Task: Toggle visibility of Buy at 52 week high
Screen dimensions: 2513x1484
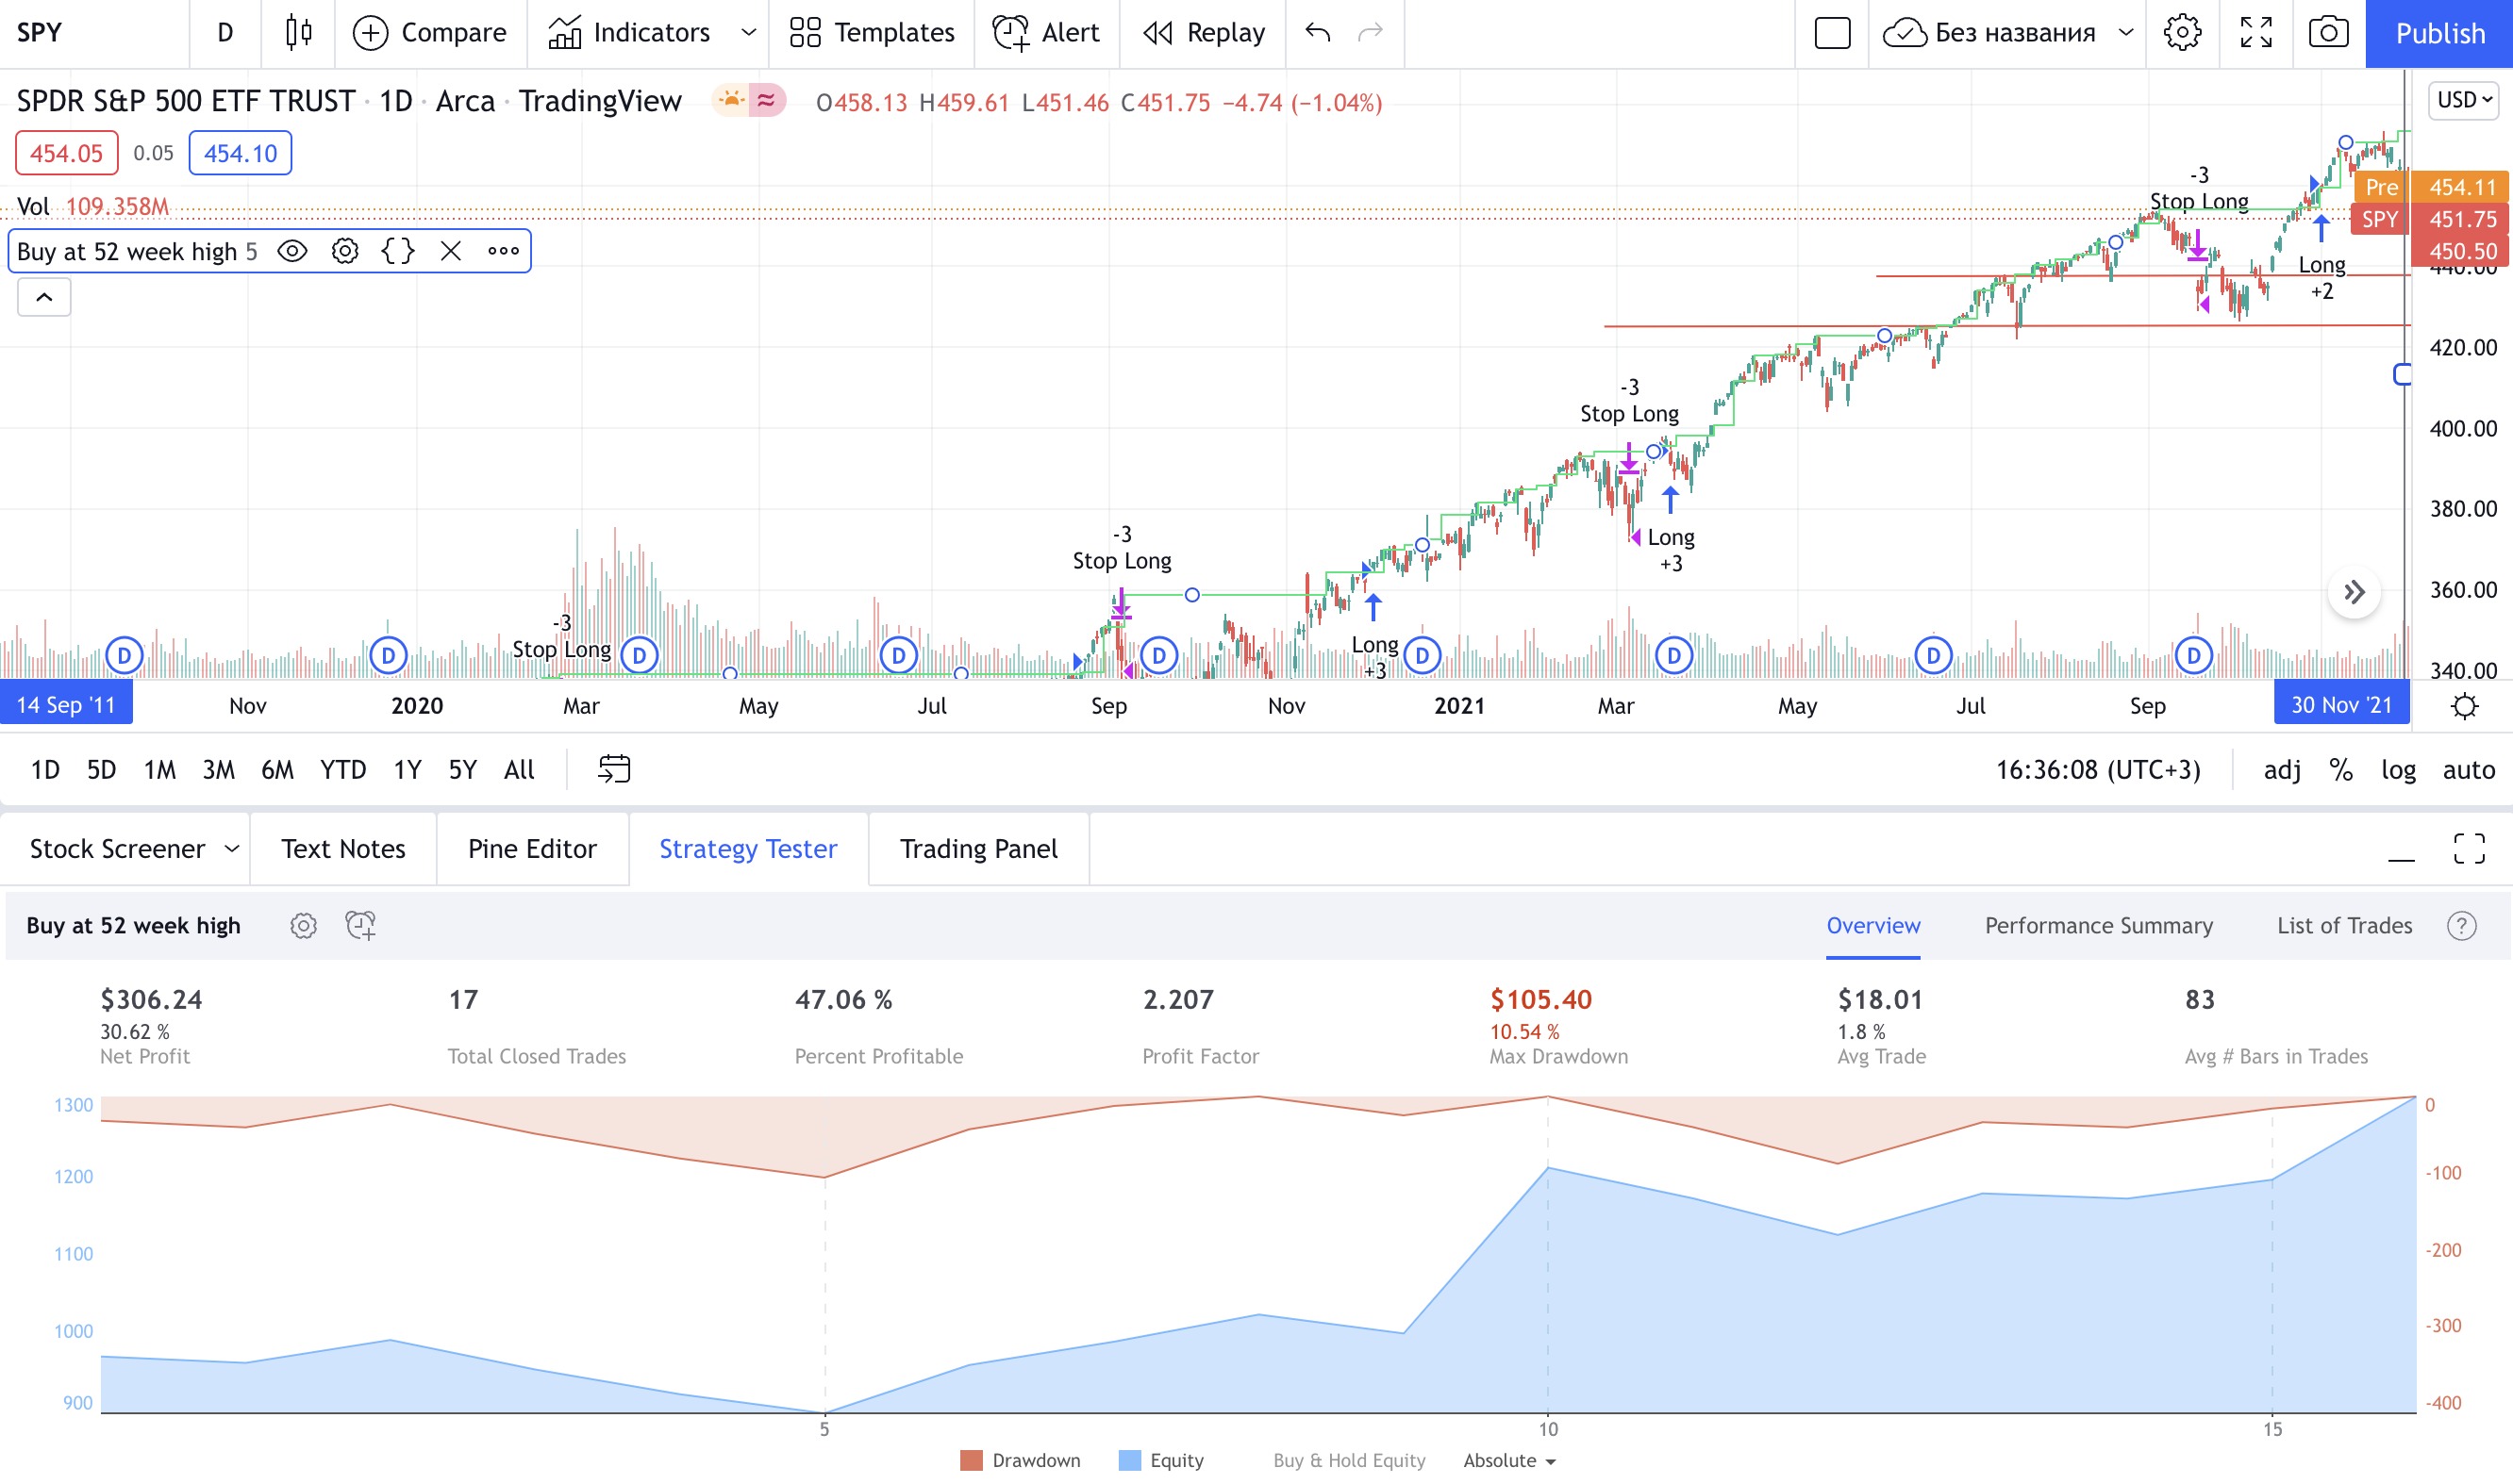Action: pos(292,251)
